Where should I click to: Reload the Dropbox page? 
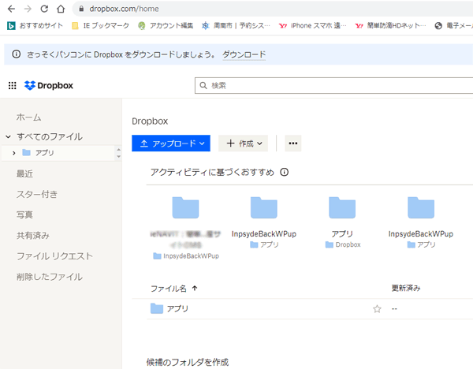coord(44,9)
